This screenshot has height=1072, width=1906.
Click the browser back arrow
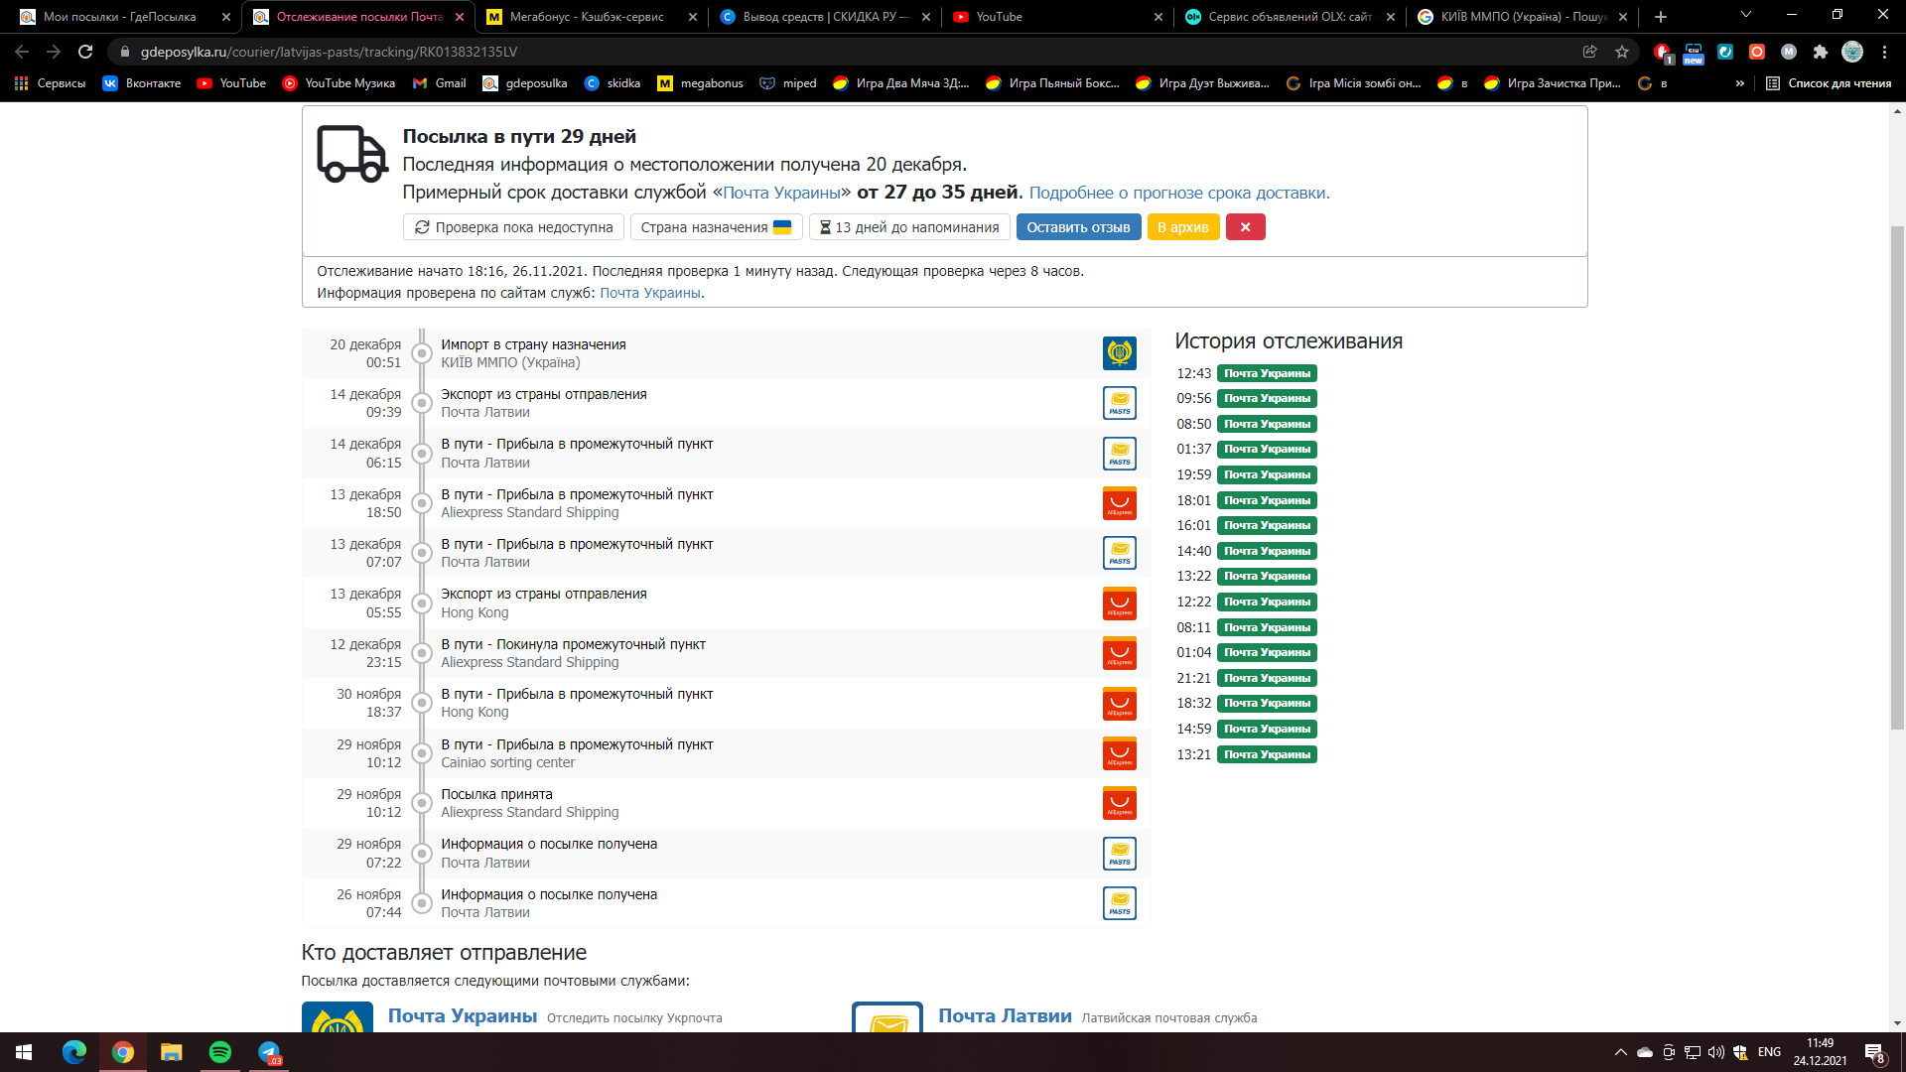point(22,52)
